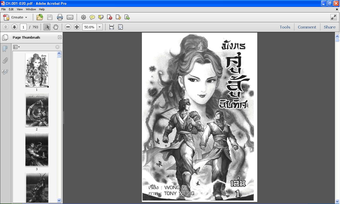The height and width of the screenshot is (204, 340).
Task: Click the Save floppy disk icon
Action: tap(50, 17)
